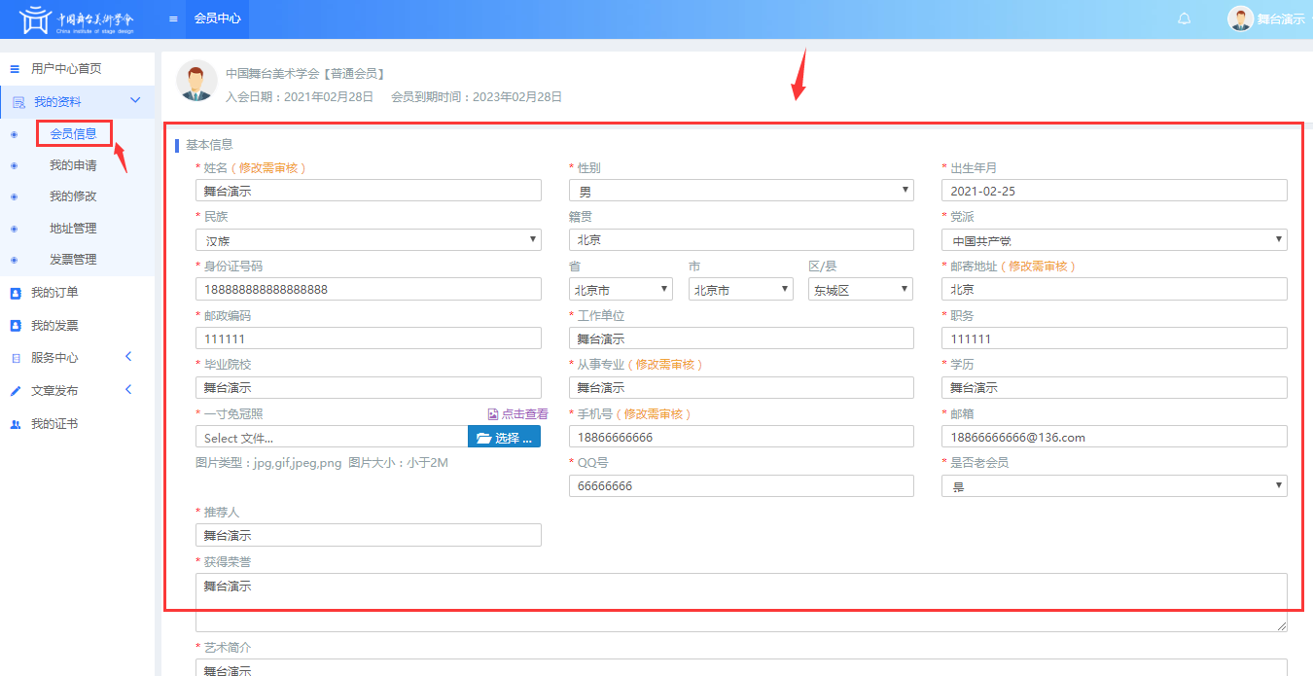Click the 文章发布 pencil icon
Image resolution: width=1313 pixels, height=676 pixels.
15,391
